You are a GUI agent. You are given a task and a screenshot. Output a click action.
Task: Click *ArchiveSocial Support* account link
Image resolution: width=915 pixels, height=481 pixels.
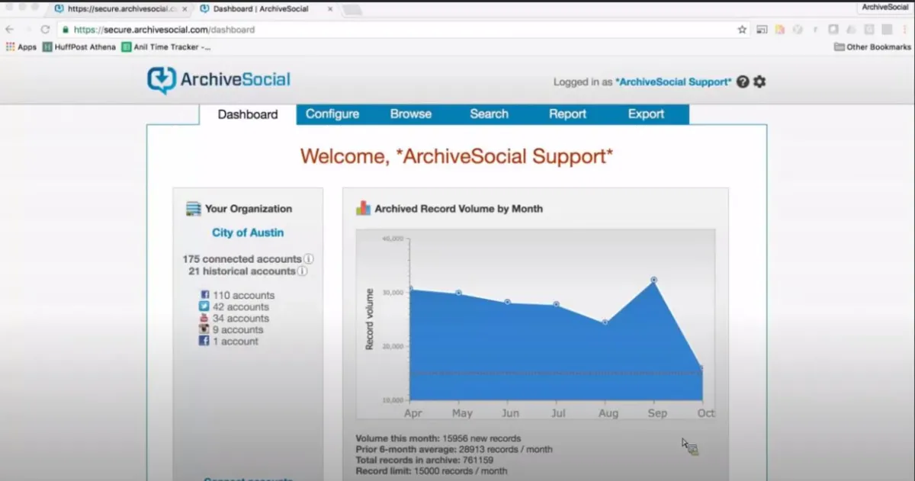(673, 82)
